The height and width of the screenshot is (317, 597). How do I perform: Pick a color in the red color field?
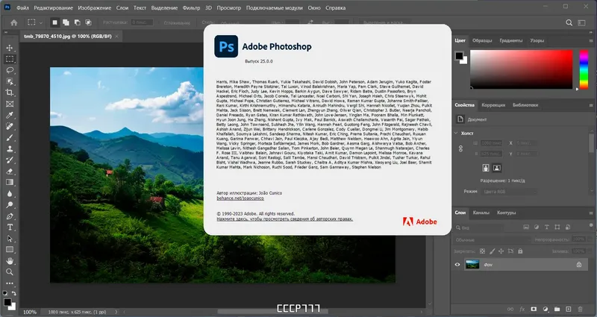pos(521,69)
